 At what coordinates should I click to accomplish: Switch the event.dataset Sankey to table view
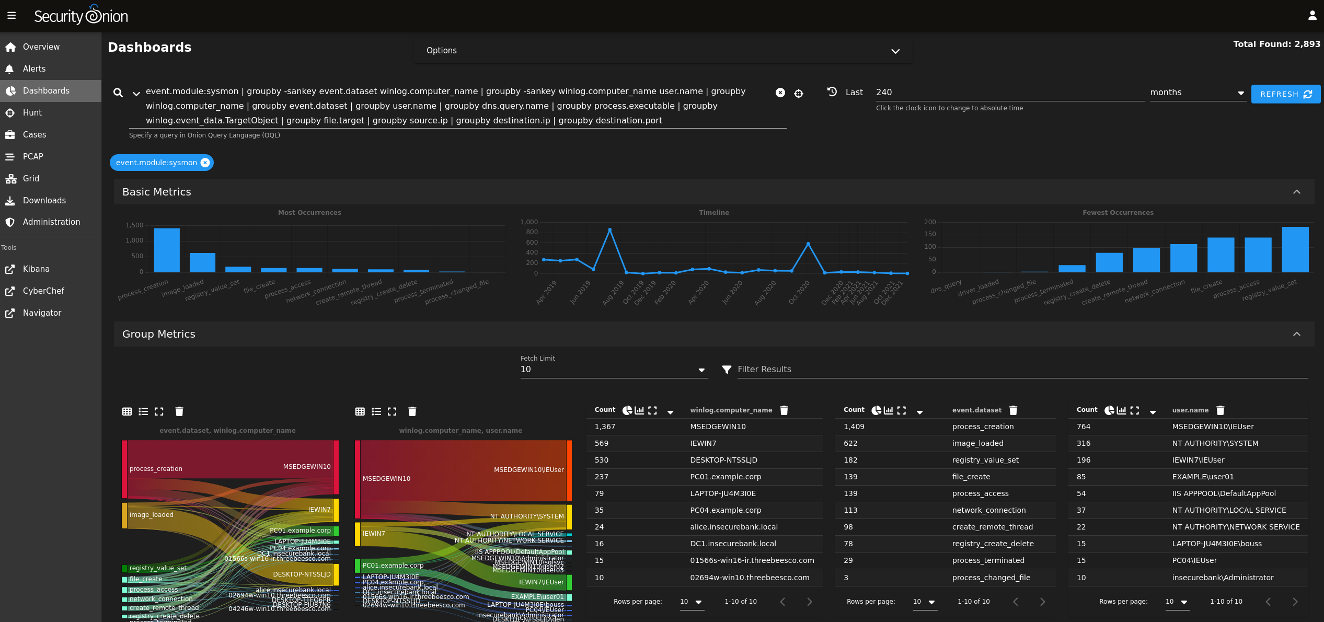pyautogui.click(x=126, y=411)
